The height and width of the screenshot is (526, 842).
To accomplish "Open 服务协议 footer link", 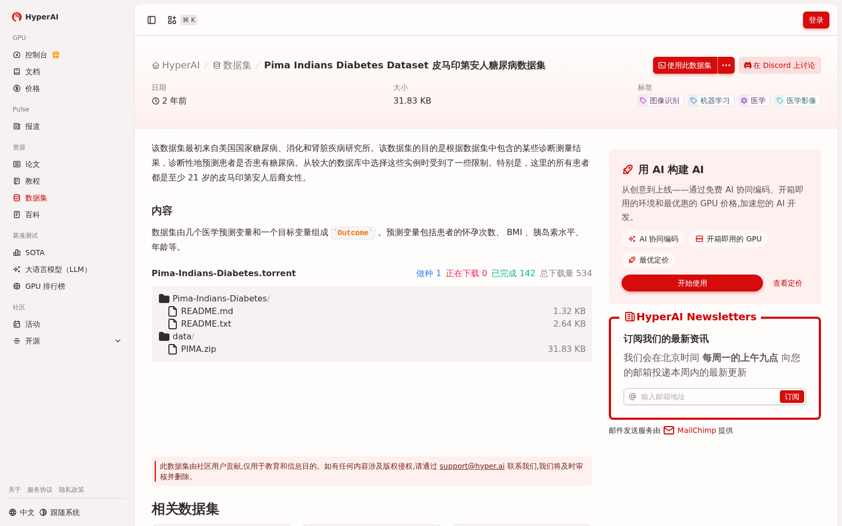I will click(40, 490).
